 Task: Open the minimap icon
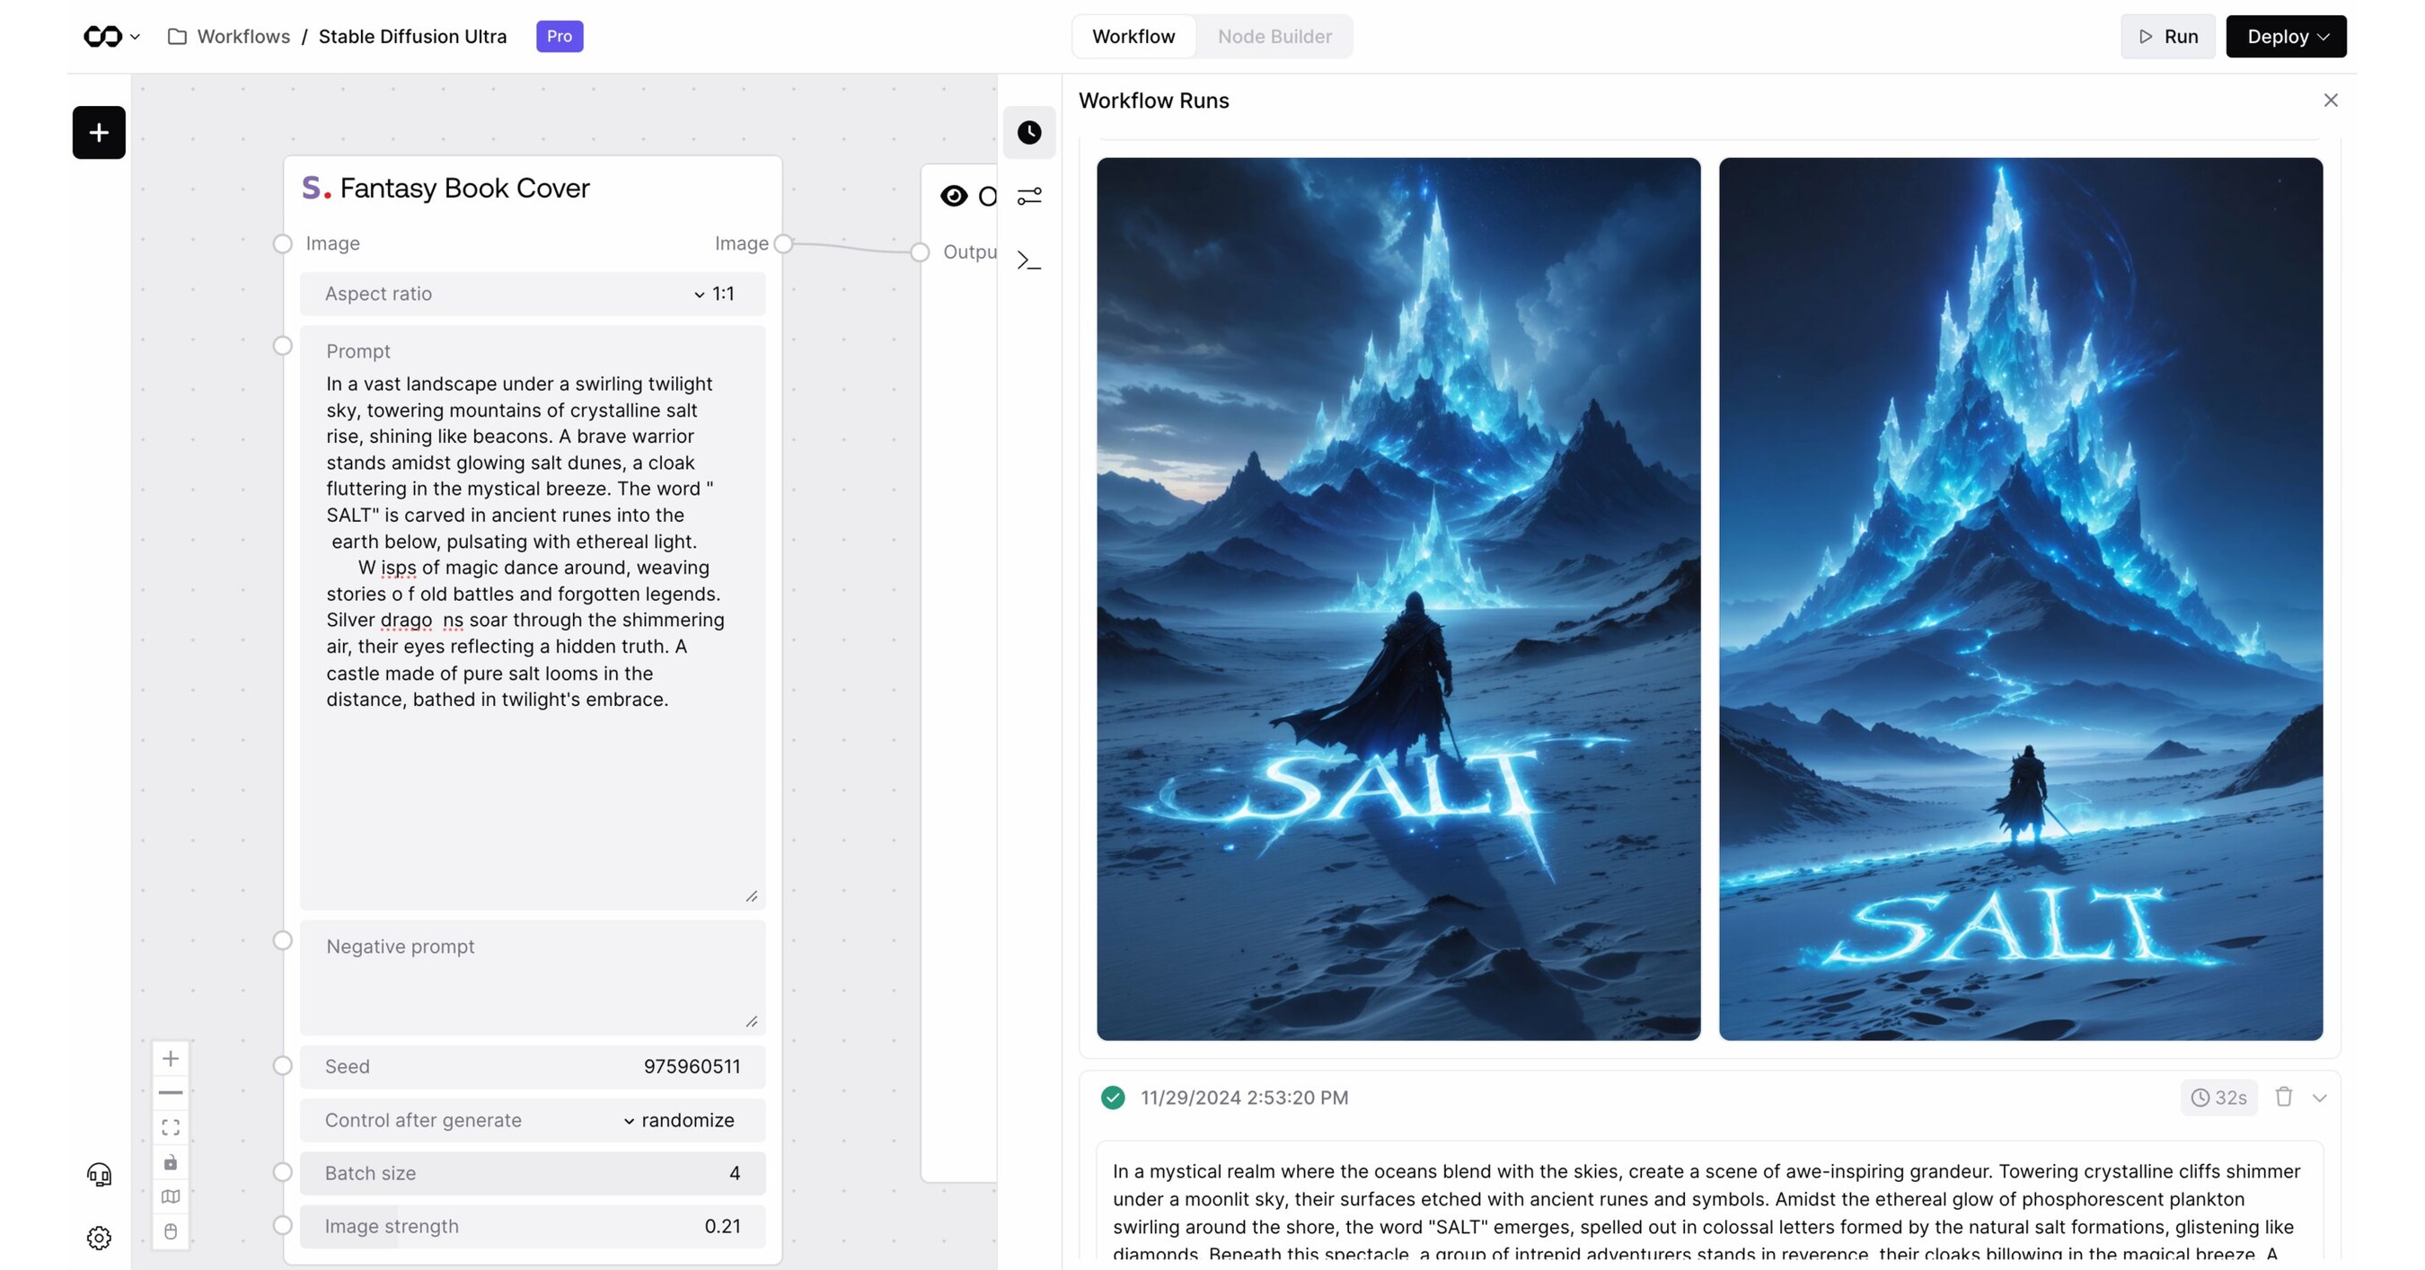click(x=171, y=1195)
